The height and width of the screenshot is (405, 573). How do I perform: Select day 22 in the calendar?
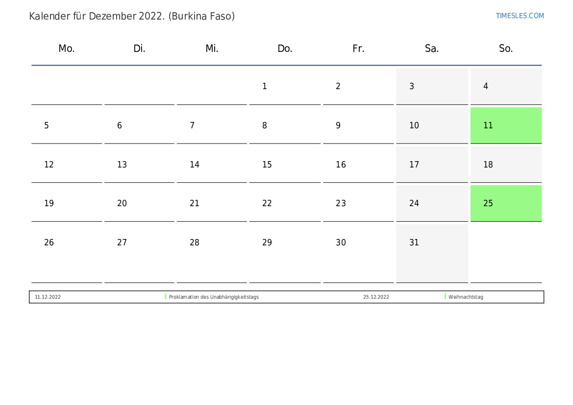[285, 203]
